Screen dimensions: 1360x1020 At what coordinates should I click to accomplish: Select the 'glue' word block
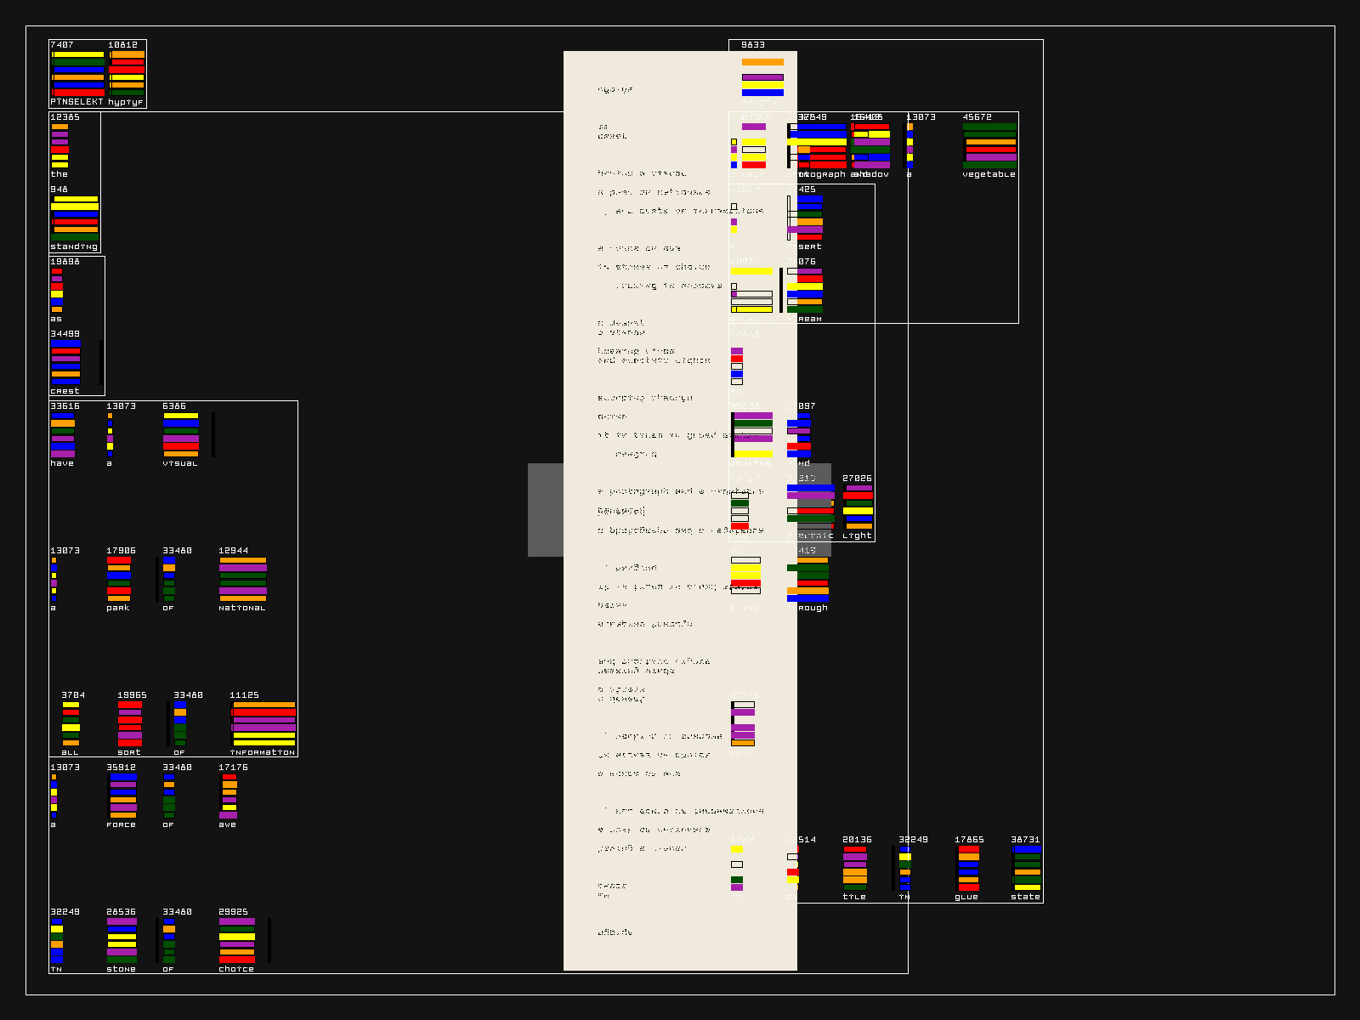968,869
